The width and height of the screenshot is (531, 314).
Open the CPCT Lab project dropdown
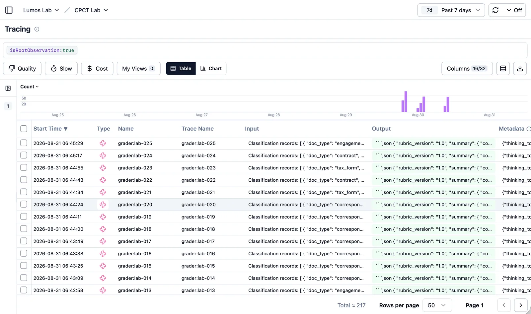[91, 10]
